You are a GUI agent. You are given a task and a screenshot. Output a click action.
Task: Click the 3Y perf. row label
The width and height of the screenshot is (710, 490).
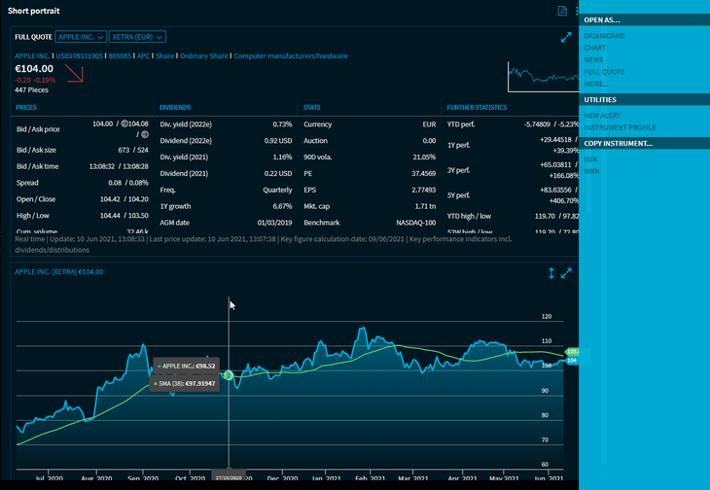(458, 170)
